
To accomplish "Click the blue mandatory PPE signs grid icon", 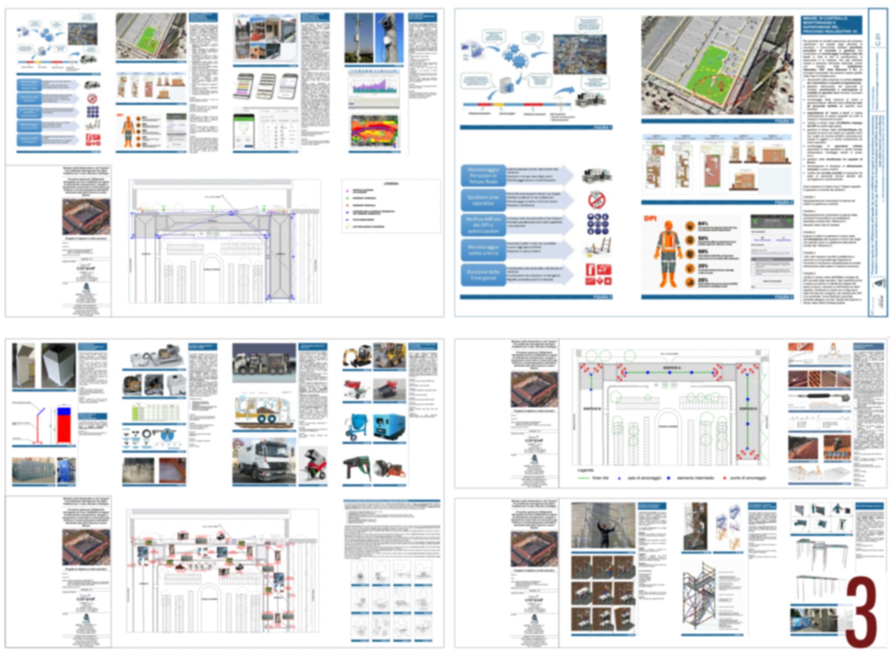I will (x=598, y=223).
